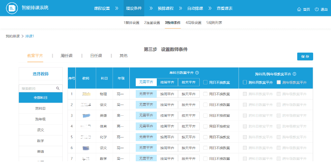Choose 按周平齐 for row 2 语文
Image resolution: width=331 pixels, height=168 pixels.
click(167, 105)
